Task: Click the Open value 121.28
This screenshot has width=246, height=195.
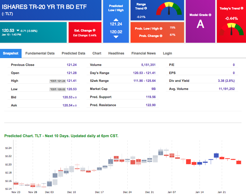Action: click(71, 73)
